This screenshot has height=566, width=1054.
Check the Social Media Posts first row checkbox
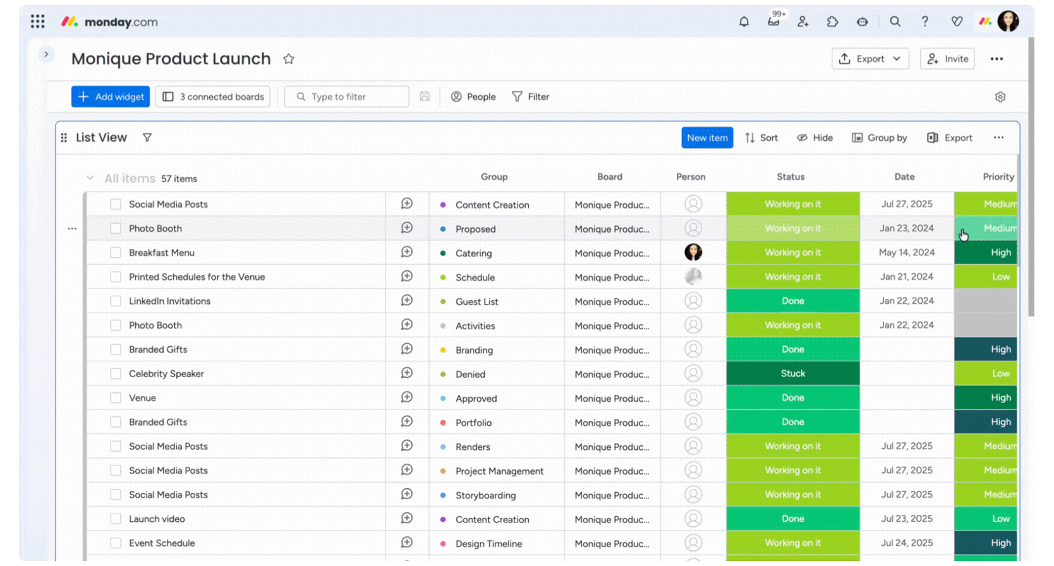116,204
